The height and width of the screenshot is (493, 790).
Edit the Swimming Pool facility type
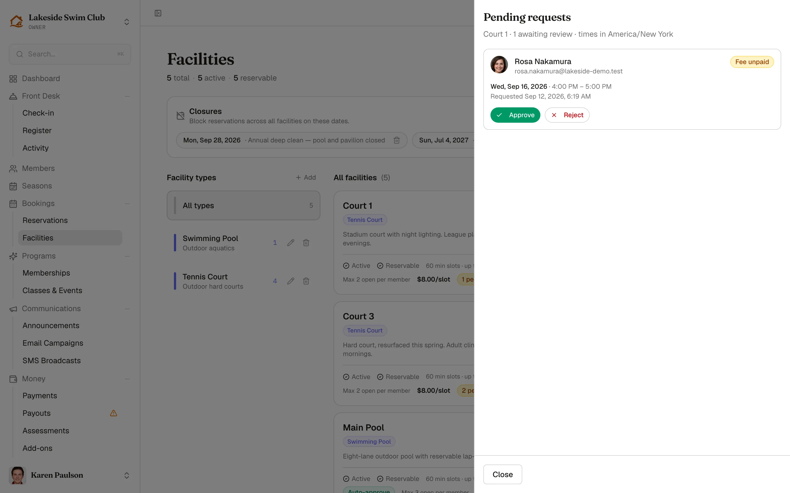(290, 243)
